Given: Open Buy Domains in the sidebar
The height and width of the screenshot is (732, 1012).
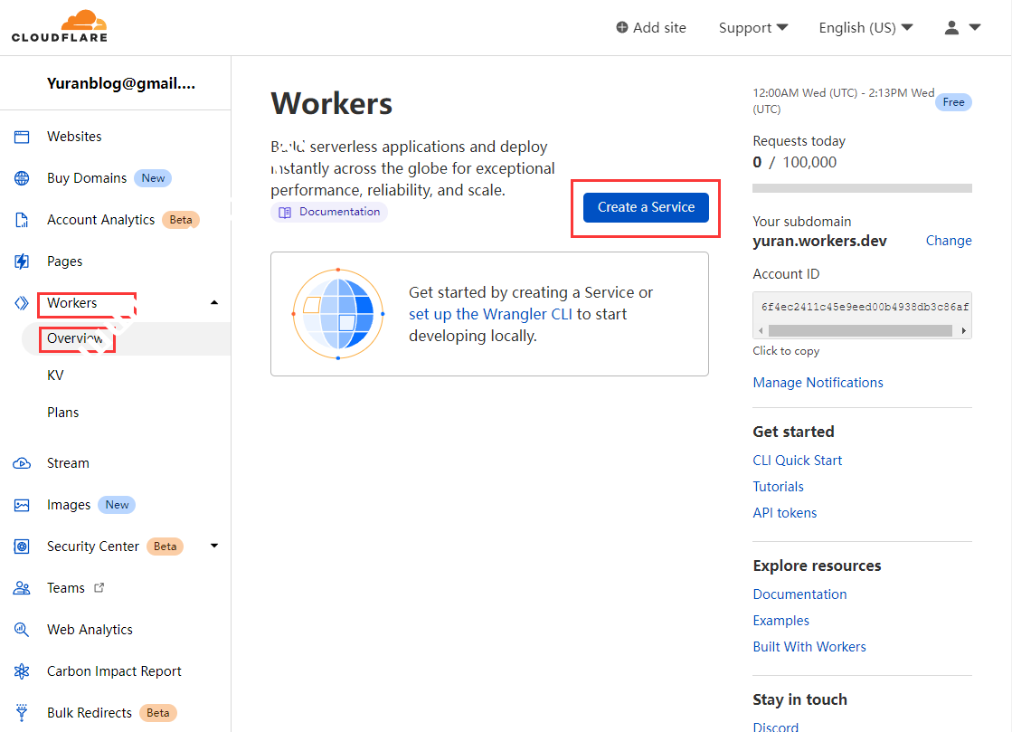Looking at the screenshot, I should point(87,178).
